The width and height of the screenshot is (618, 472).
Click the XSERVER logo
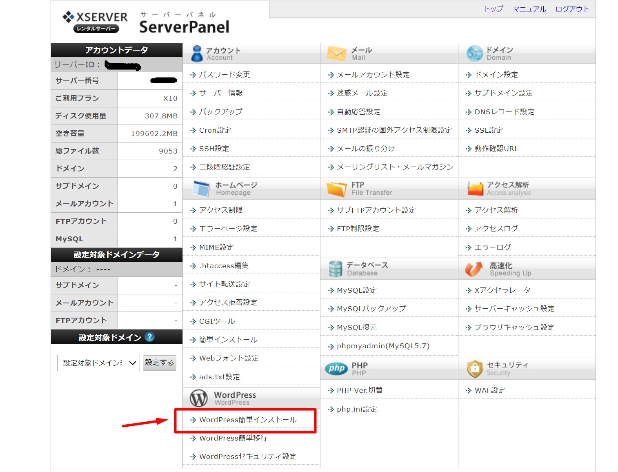click(95, 22)
